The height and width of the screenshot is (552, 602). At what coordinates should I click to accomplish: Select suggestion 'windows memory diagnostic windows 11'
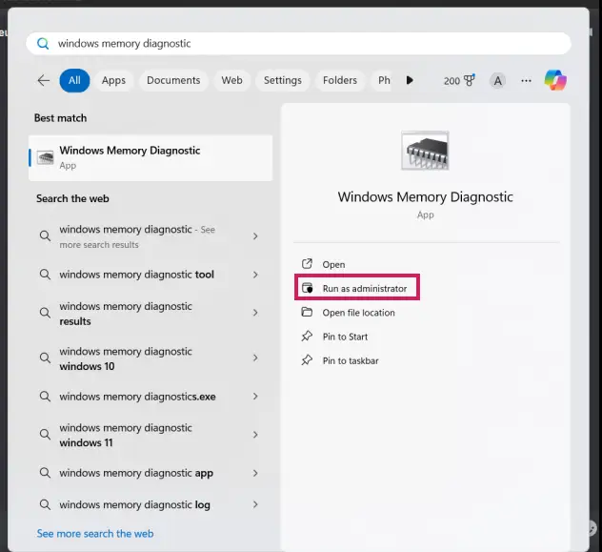pyautogui.click(x=126, y=435)
